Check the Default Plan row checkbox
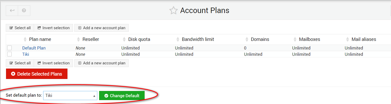The height and width of the screenshot is (104, 391). [x=9, y=48]
